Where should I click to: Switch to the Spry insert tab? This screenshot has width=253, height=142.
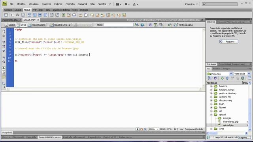coord(48,10)
